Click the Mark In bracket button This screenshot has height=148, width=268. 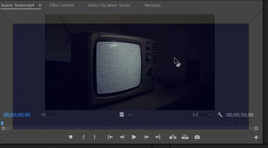84,137
